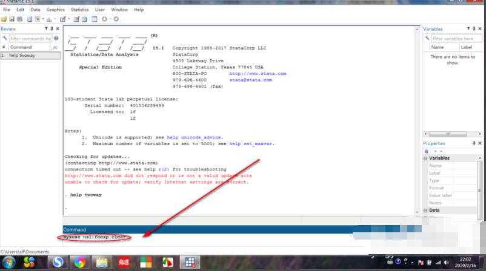Click the Save toolbar icon
486x271 pixels.
click(12, 19)
